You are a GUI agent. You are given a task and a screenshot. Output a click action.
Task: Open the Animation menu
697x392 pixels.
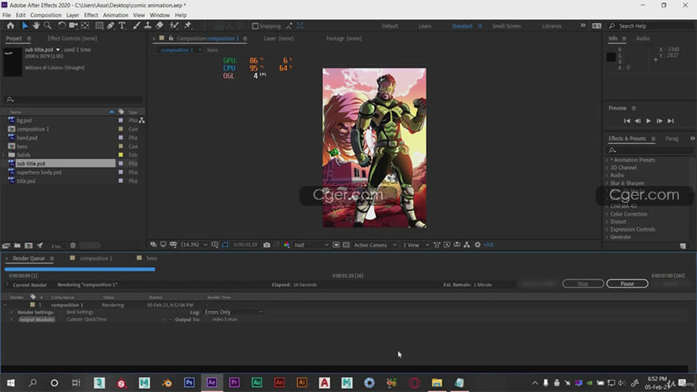click(x=116, y=15)
